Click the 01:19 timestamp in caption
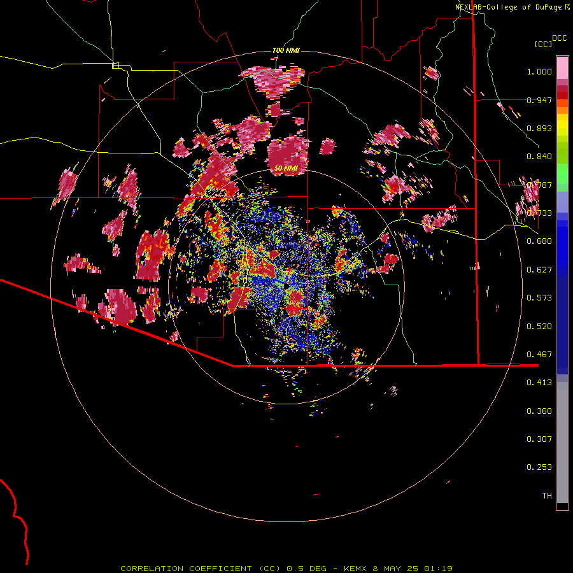 pyautogui.click(x=438, y=569)
